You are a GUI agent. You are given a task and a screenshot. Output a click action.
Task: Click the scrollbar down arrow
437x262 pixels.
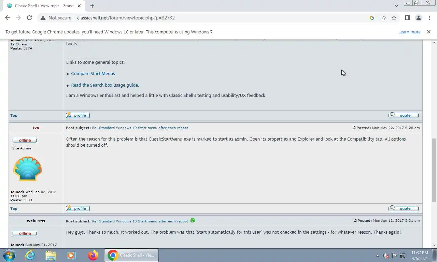[x=434, y=245]
